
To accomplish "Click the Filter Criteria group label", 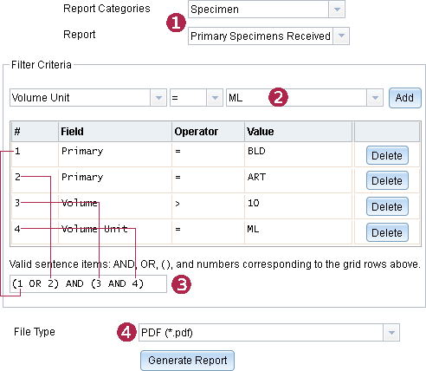I will [42, 65].
